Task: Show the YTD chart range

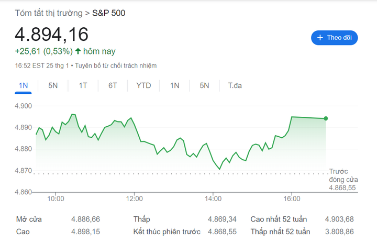Action: pyautogui.click(x=143, y=85)
